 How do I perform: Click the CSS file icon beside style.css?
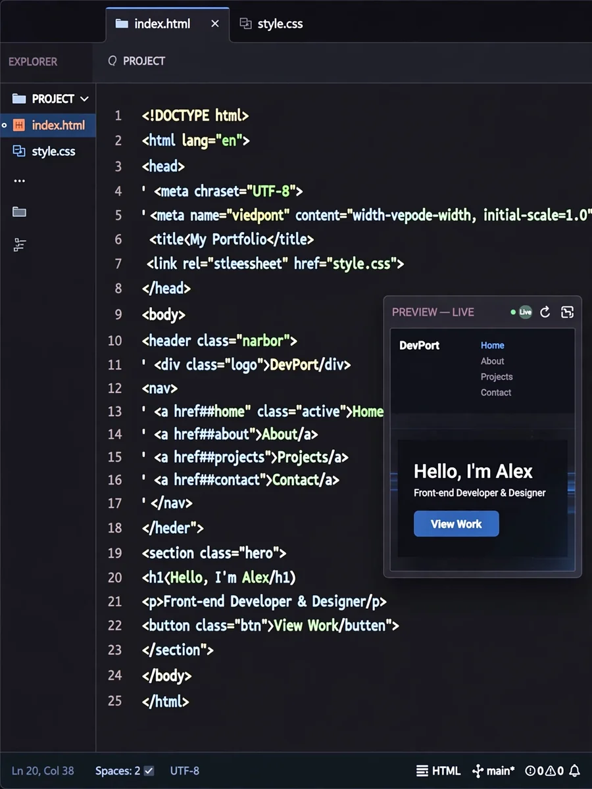coord(19,151)
